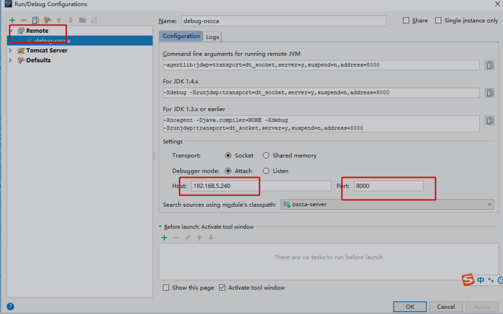Copy the JDK 1.4.x arguments
503x314 pixels.
point(490,93)
